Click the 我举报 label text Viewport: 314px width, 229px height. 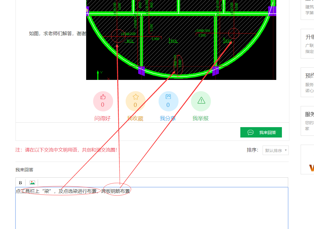tap(201, 118)
